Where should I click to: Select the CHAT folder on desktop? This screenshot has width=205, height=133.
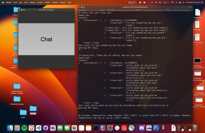tap(23, 114)
